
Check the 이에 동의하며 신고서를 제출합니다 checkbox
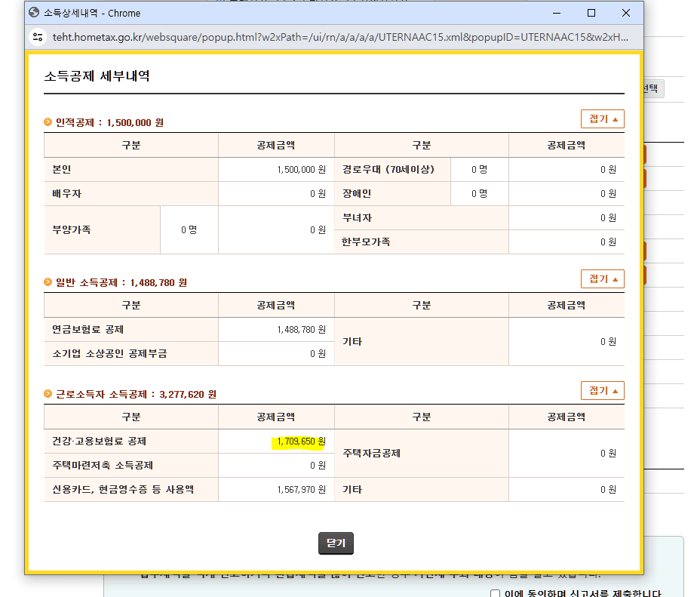pyautogui.click(x=495, y=593)
